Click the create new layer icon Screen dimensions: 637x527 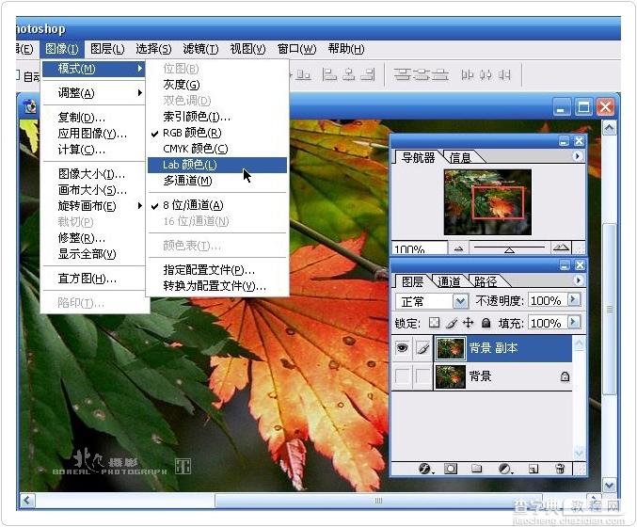point(533,469)
